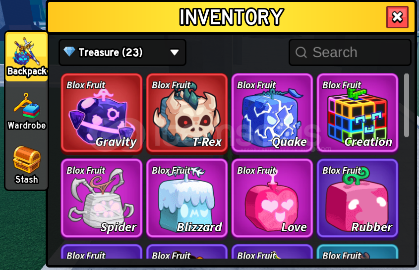
Task: Focus the Search input field
Action: click(350, 52)
